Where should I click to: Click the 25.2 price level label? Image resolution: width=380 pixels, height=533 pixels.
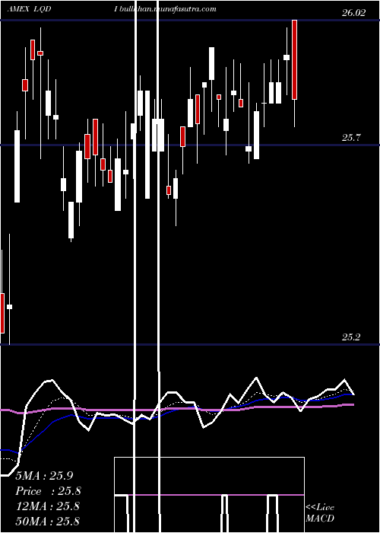pos(351,337)
